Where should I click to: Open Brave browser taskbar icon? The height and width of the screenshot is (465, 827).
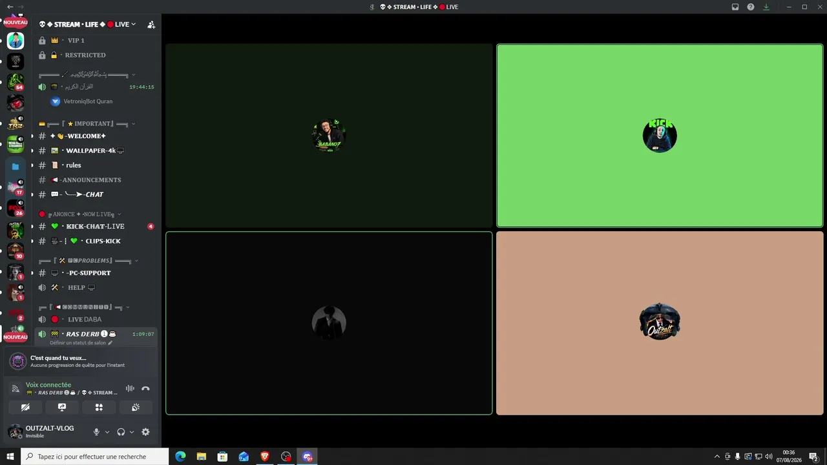point(265,457)
